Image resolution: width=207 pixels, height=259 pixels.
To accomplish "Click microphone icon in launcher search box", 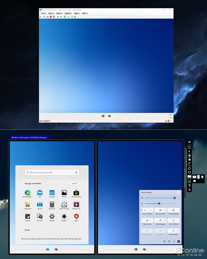I will click(x=76, y=172).
